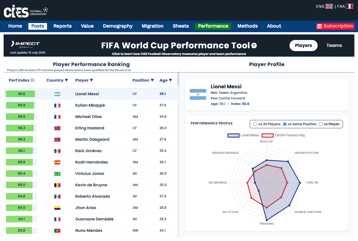Click Messi's TAKE ON point on the radar chart
Image resolution: width=358 pixels, height=241 pixels.
pos(300,183)
